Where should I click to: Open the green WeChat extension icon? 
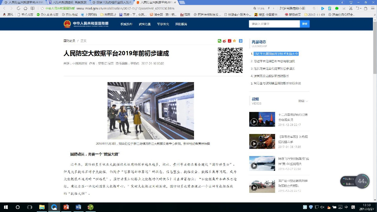(337, 8)
